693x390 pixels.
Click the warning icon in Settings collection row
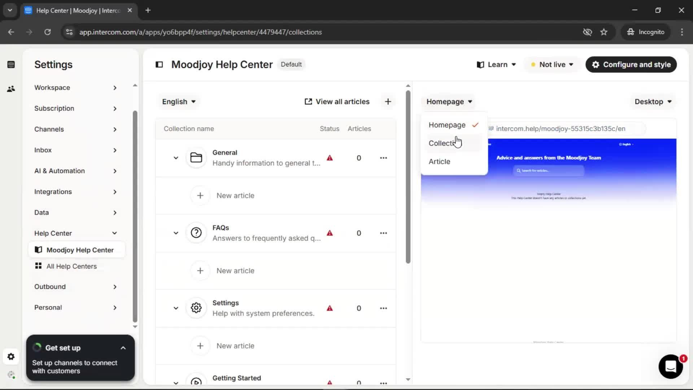(x=330, y=308)
